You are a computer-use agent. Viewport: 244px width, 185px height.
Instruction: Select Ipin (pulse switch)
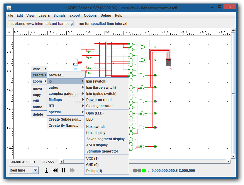[106, 93]
